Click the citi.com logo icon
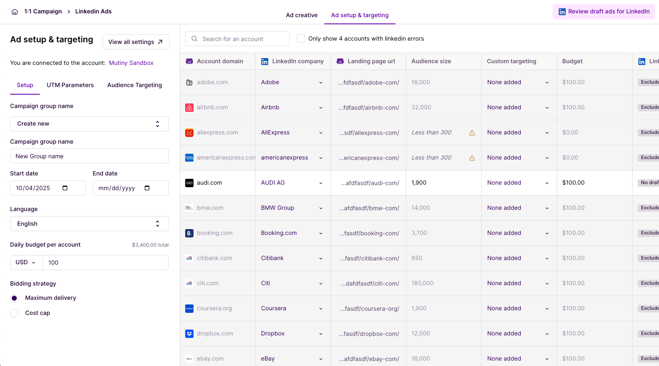Image resolution: width=659 pixels, height=366 pixels. point(189,284)
